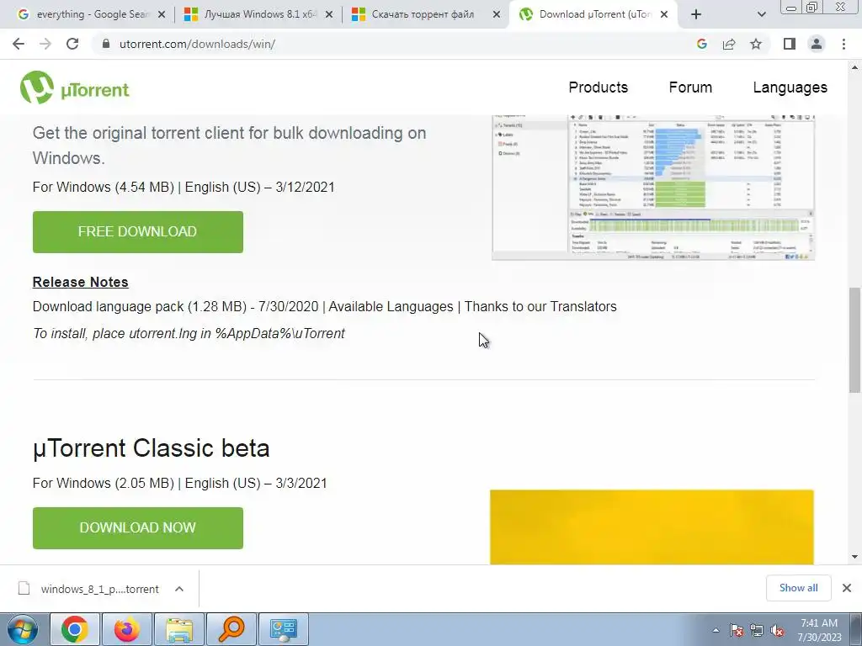This screenshot has width=862, height=646.
Task: Click the yellow µTorrent Classic beta image
Action: 652,527
